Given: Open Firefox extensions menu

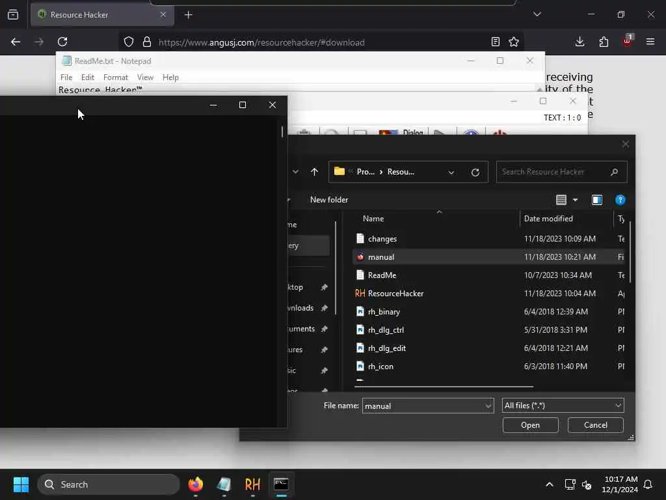Looking at the screenshot, I should pos(604,42).
